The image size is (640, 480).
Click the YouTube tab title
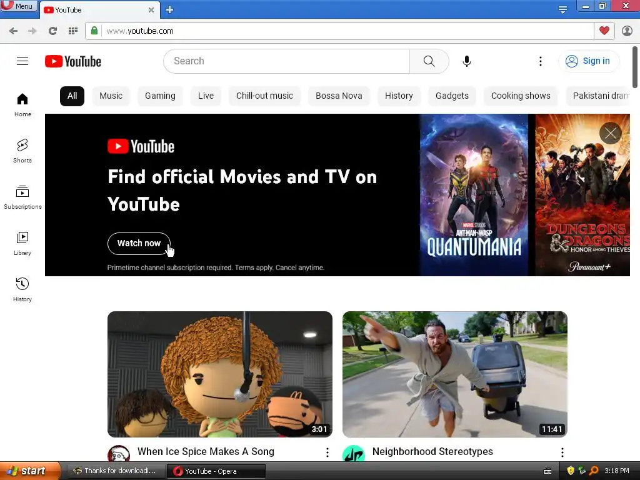point(68,10)
